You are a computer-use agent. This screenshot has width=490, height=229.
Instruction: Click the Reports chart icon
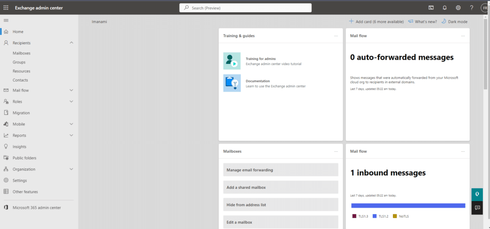6,135
